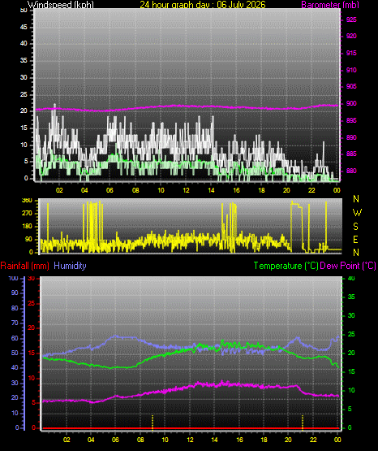Click the yellow dotted marker near hour 21
This screenshot has height=451, width=378.
(303, 423)
